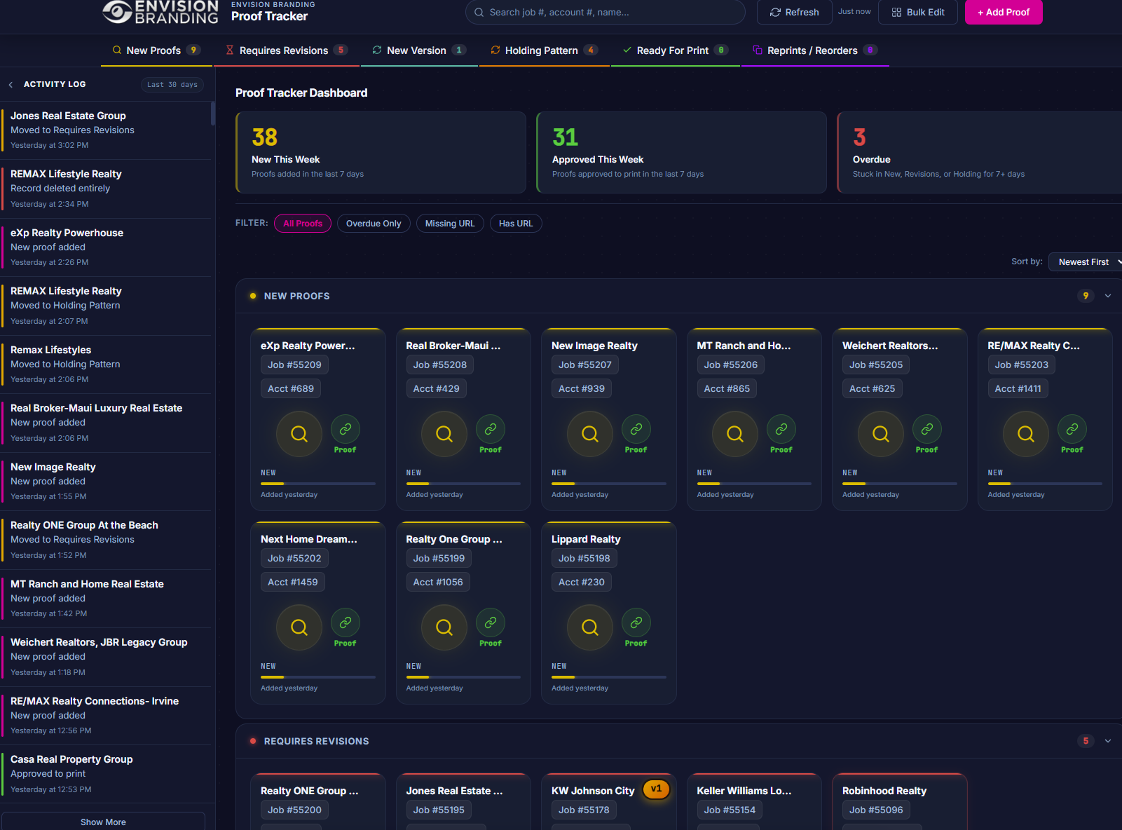The height and width of the screenshot is (830, 1122).
Task: Click magnifier icon on Next Home Dream card
Action: coord(299,627)
